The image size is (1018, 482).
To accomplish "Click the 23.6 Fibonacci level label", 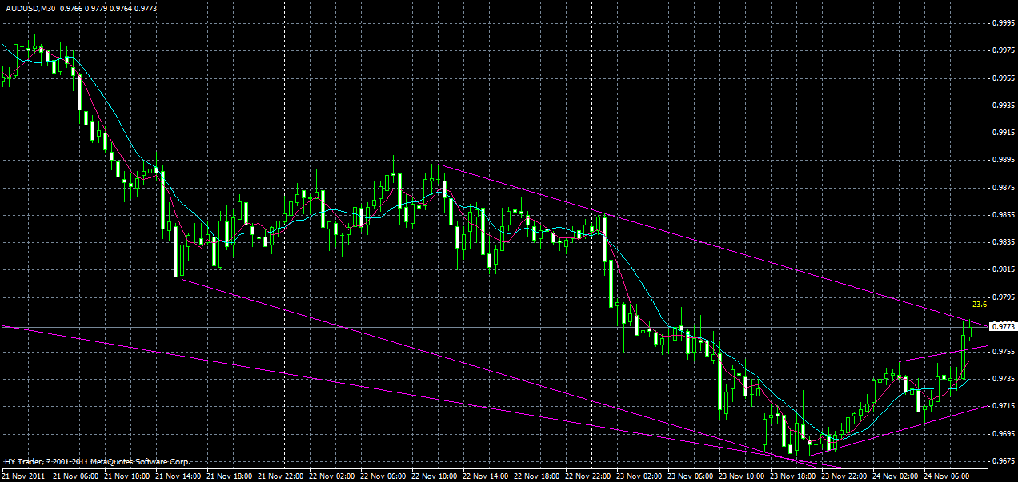I will [980, 305].
